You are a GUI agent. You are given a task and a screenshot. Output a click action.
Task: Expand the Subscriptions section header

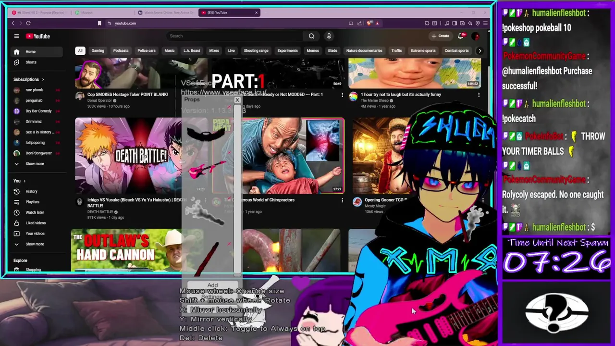[29, 79]
